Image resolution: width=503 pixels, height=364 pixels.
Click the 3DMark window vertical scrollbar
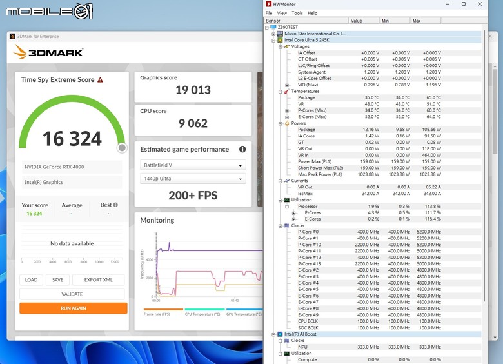495,111
